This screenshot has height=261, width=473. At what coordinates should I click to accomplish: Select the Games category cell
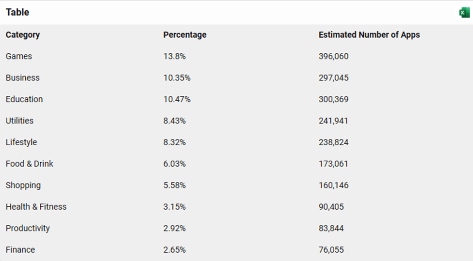coord(19,56)
